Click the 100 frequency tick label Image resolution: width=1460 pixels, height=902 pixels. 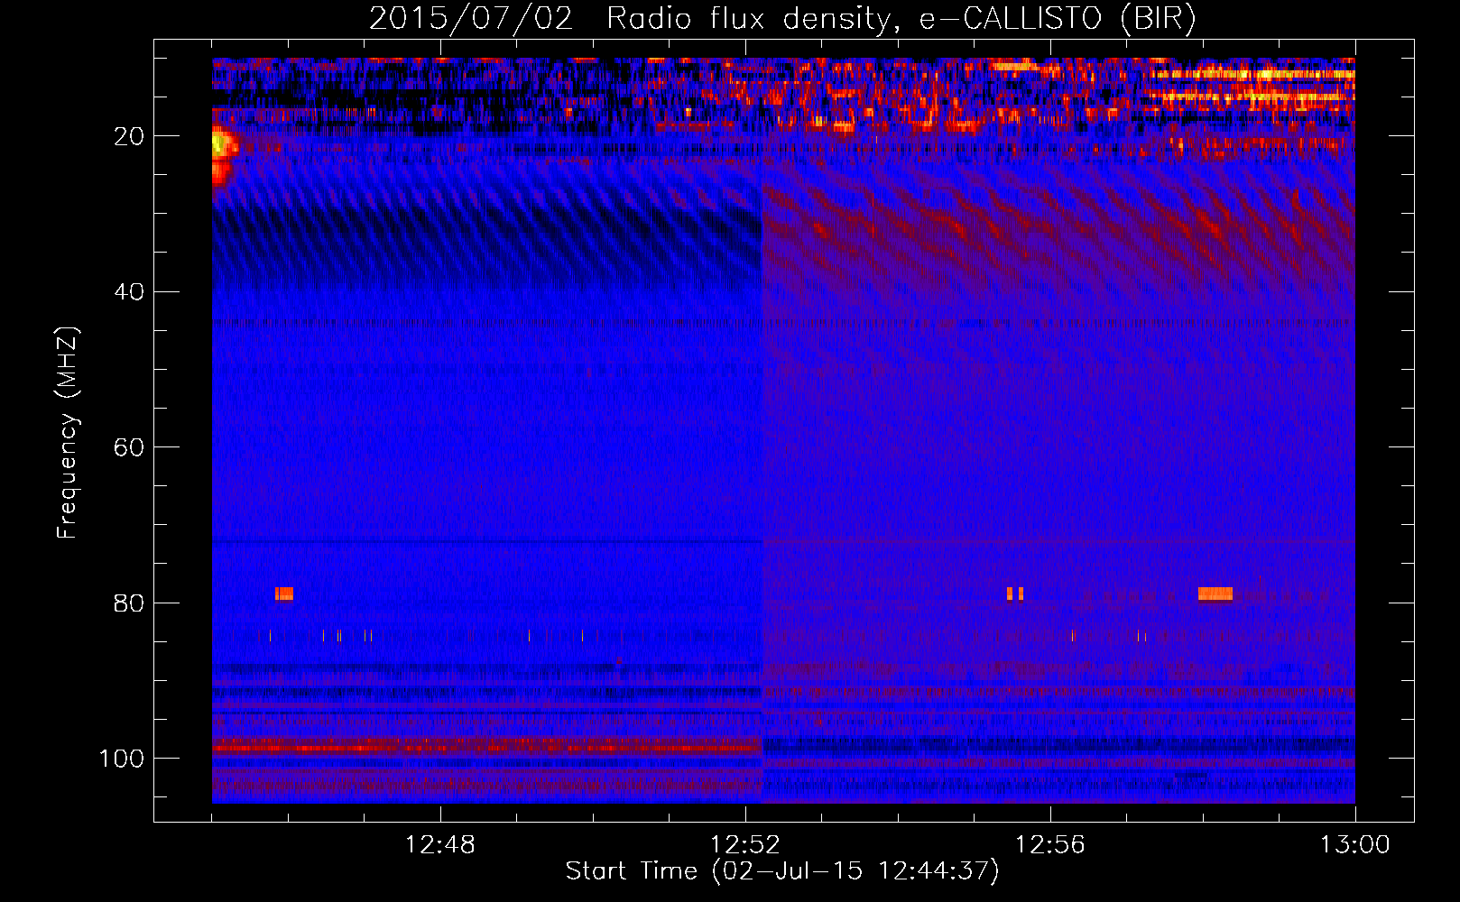122,759
